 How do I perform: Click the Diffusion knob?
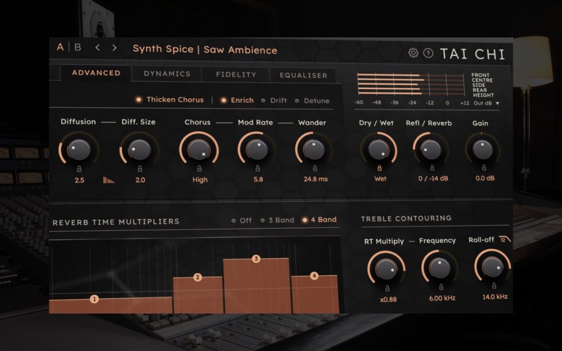pyautogui.click(x=79, y=149)
